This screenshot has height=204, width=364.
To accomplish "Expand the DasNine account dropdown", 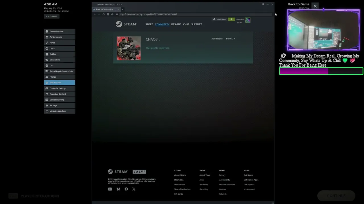I will tap(239, 19).
